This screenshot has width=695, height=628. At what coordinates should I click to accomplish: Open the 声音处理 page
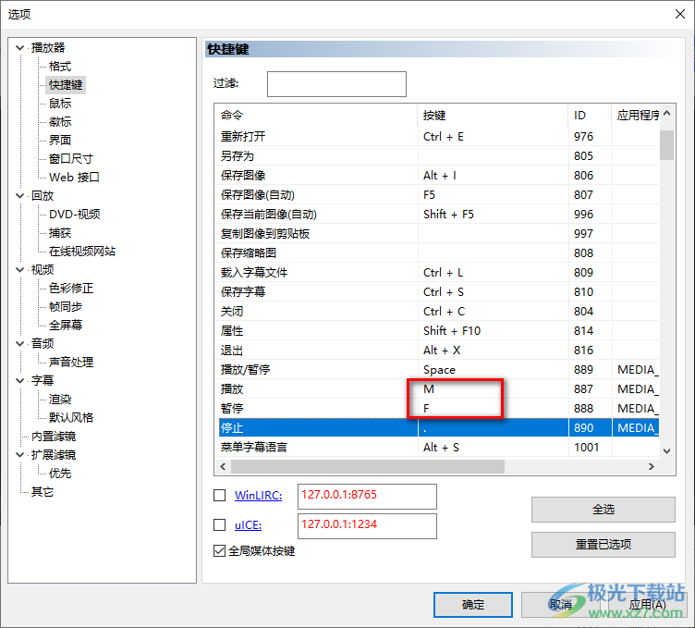click(71, 363)
